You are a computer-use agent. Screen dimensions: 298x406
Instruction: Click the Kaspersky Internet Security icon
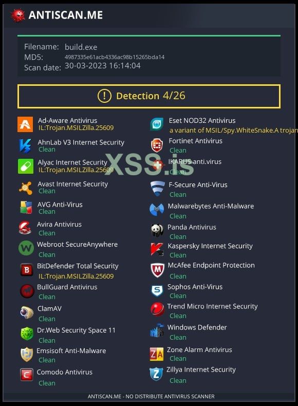[x=157, y=249]
